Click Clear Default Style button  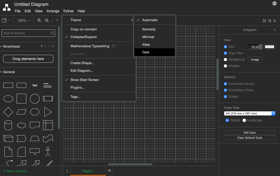point(250,138)
